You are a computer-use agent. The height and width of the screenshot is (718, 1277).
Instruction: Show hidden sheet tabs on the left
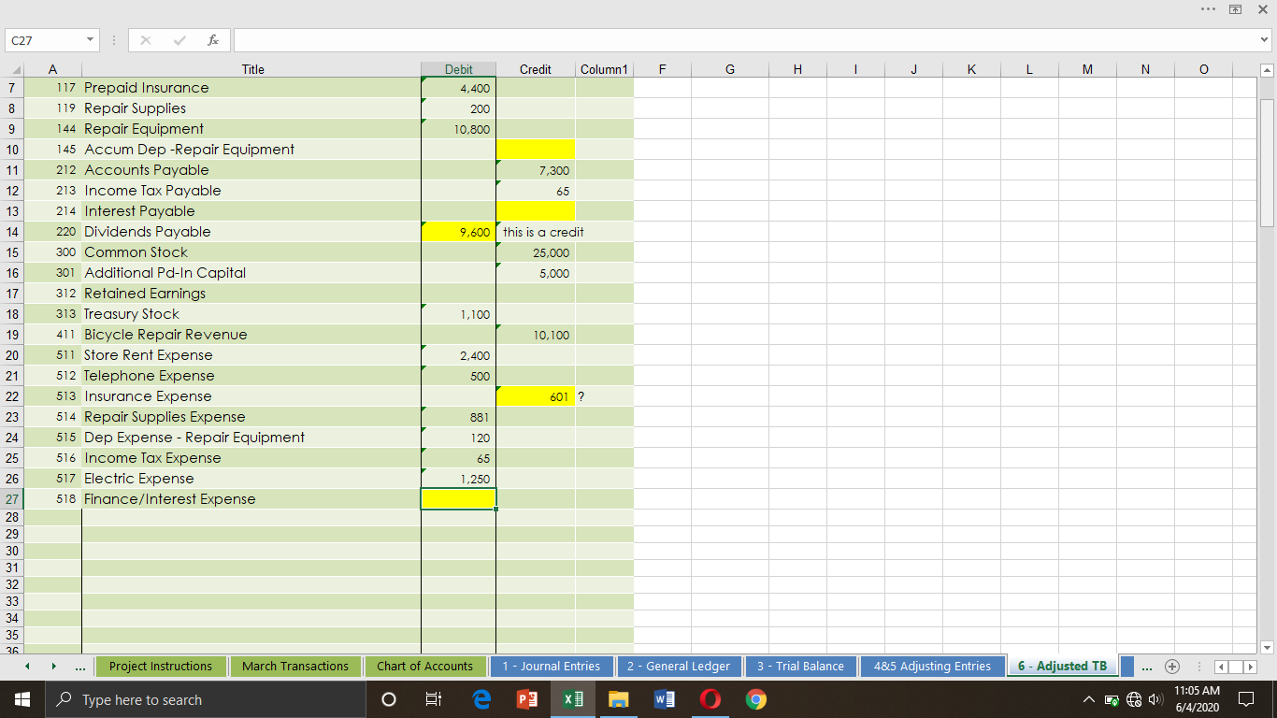[x=80, y=667]
